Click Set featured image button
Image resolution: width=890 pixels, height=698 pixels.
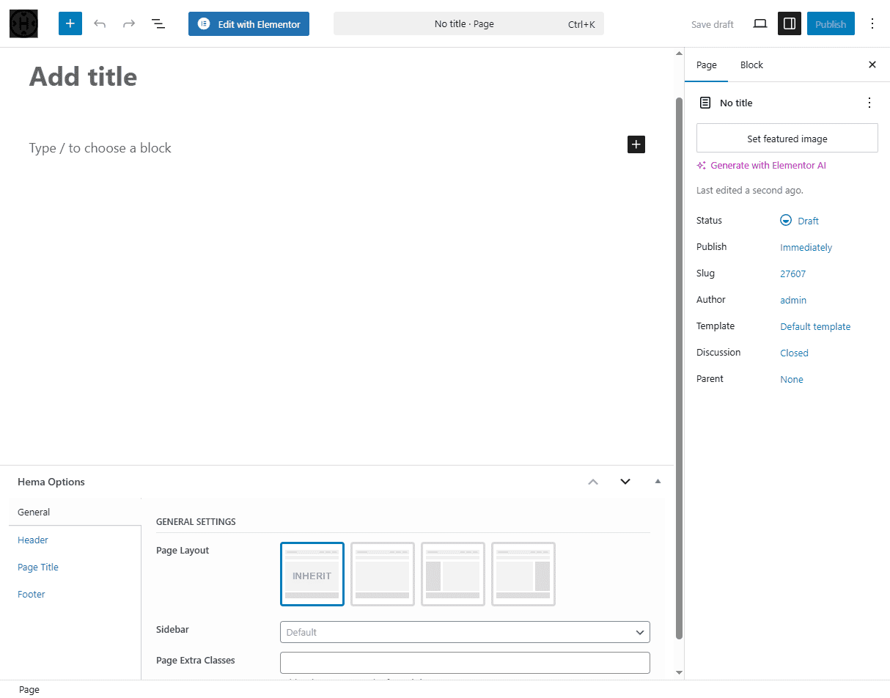(787, 139)
